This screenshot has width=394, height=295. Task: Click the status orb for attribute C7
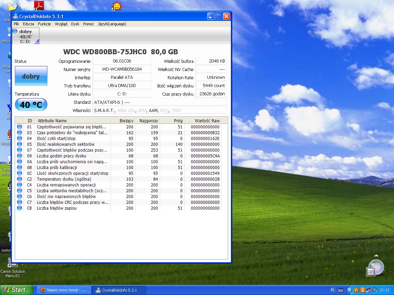point(19,202)
